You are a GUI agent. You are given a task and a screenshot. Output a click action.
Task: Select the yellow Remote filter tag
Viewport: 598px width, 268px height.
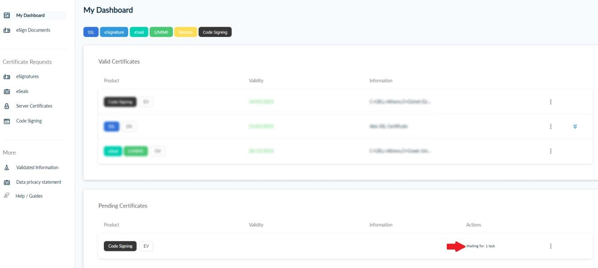[185, 32]
